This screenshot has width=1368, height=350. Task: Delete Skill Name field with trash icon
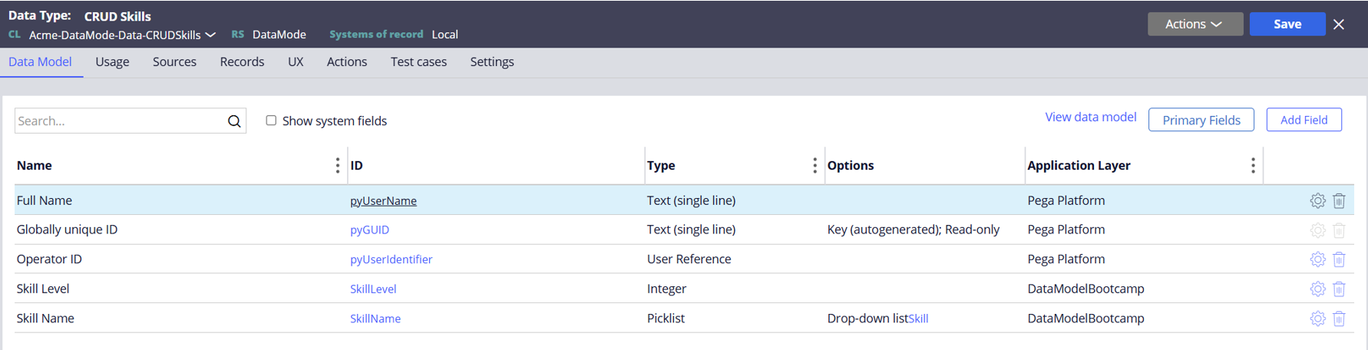coord(1339,319)
